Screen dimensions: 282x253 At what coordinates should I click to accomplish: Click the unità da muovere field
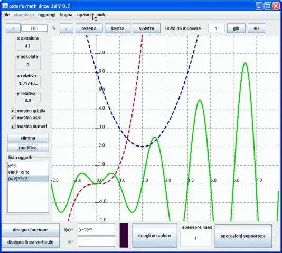coord(217,28)
